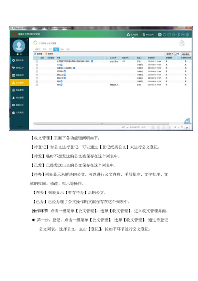Click the 批处理 toolbar button
The image size is (198, 281).
click(x=38, y=54)
